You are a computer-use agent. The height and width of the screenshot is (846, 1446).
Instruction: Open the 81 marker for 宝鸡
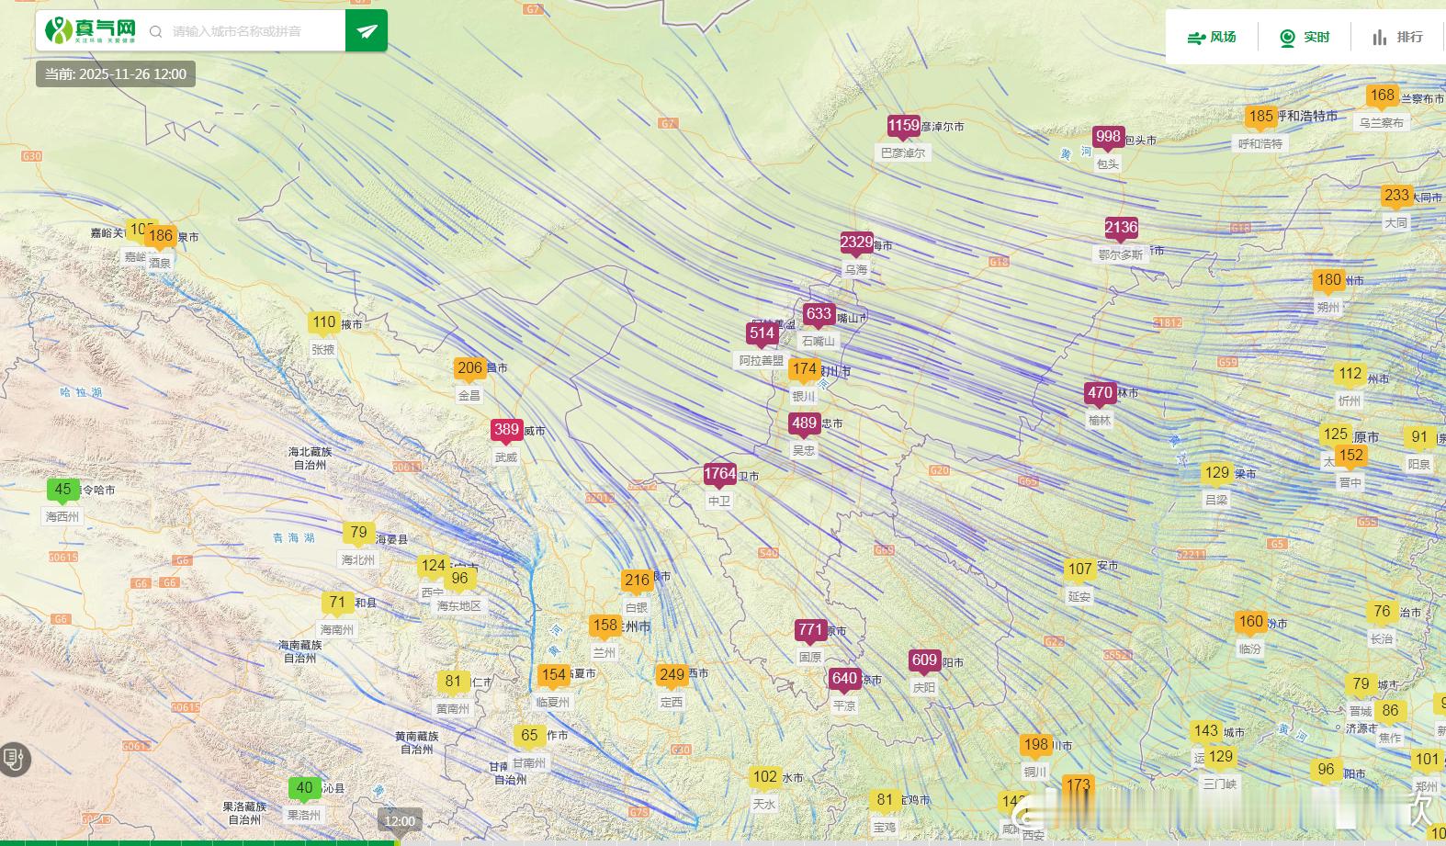coord(886,800)
